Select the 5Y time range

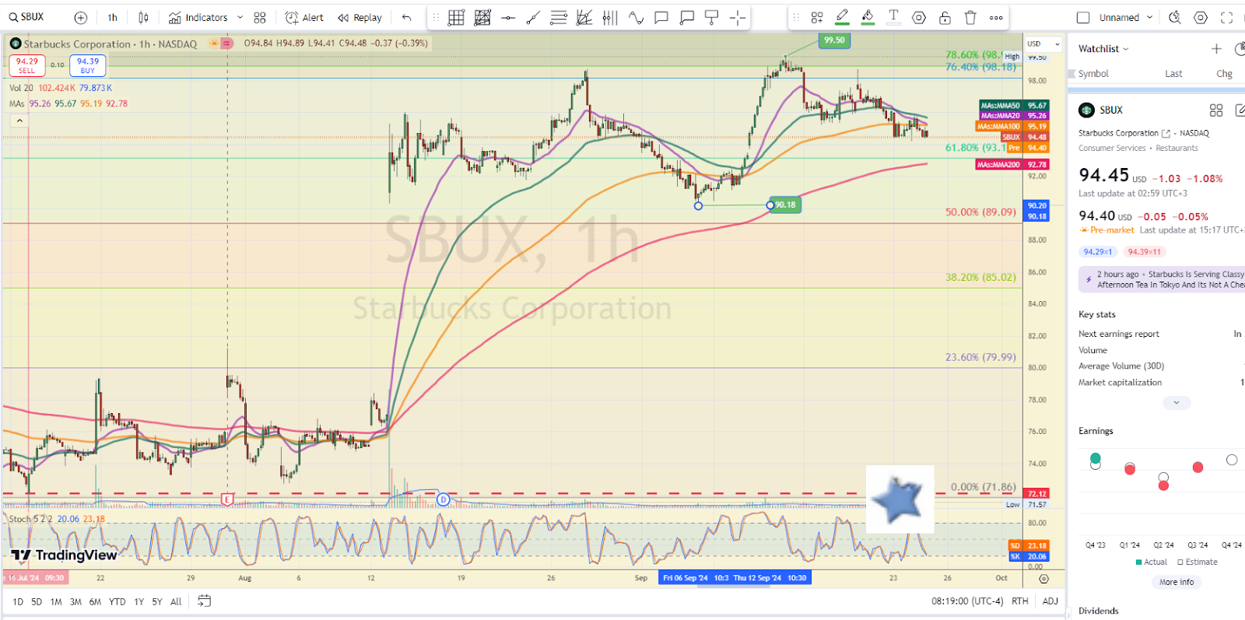[x=157, y=601]
